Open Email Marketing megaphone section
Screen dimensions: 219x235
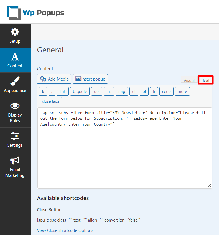pyautogui.click(x=15, y=167)
